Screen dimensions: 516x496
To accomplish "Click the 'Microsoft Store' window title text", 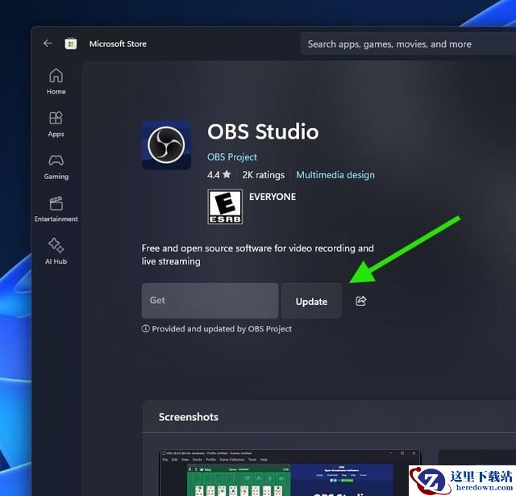I will (x=118, y=44).
